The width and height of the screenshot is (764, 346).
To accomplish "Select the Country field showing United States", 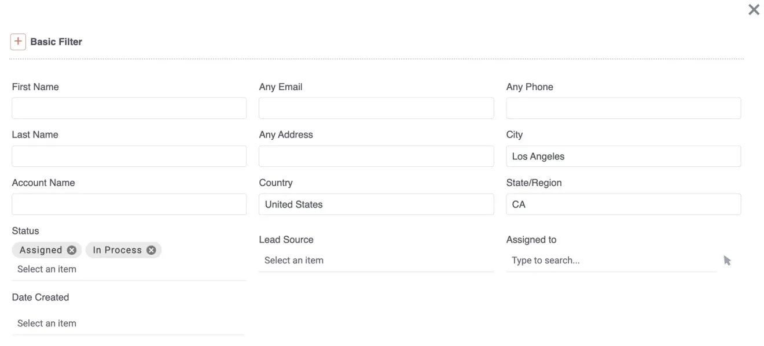I will tap(376, 203).
